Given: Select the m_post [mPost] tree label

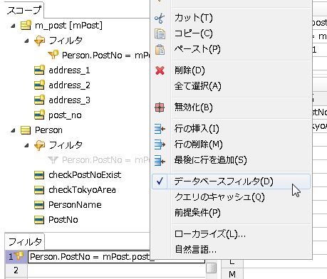Looking at the screenshot, I should (x=68, y=26).
